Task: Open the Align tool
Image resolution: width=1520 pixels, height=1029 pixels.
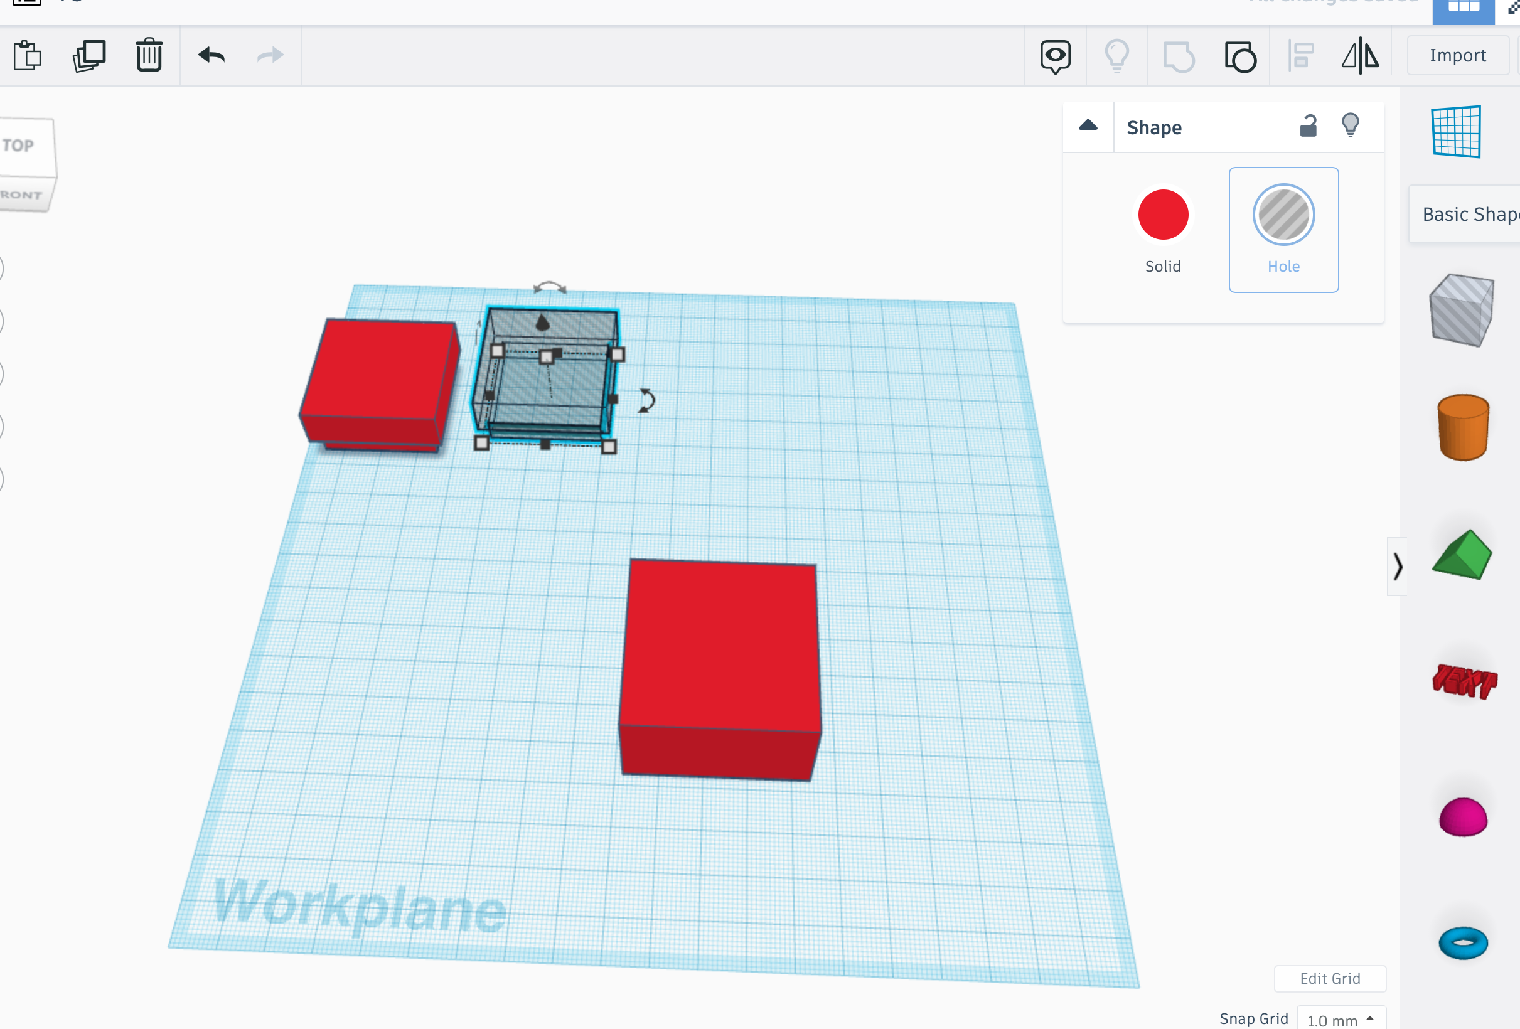Action: (1301, 56)
